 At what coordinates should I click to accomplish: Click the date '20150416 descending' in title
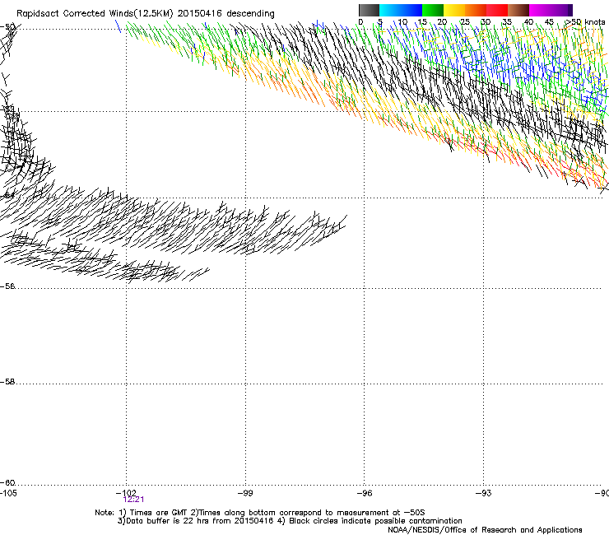(x=226, y=14)
